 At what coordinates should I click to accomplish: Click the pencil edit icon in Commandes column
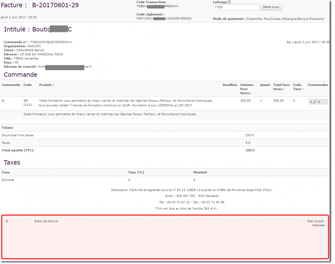coord(315,102)
